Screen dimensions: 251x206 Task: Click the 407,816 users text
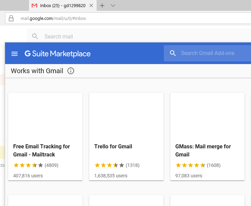28,176
